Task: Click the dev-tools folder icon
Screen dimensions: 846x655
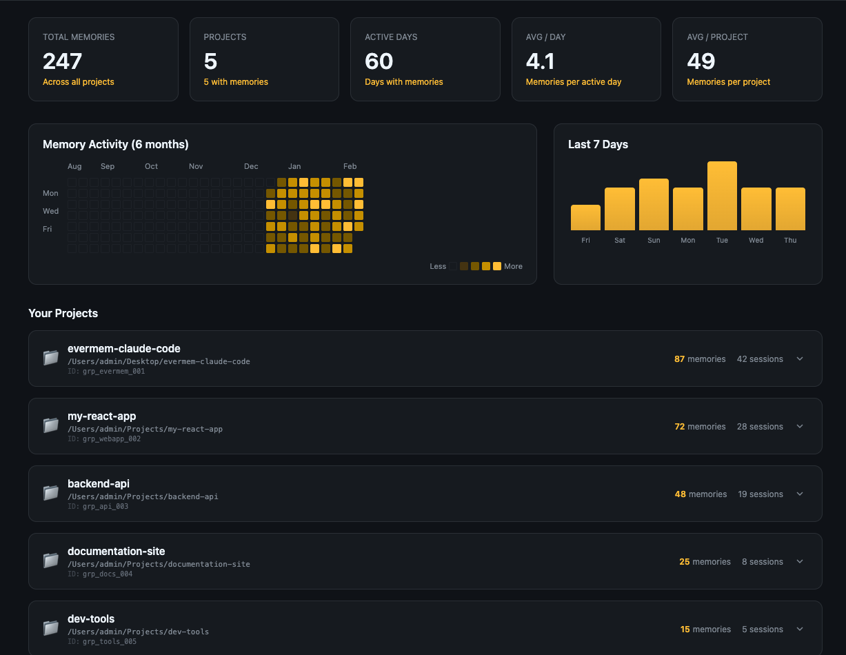Action: pos(51,628)
